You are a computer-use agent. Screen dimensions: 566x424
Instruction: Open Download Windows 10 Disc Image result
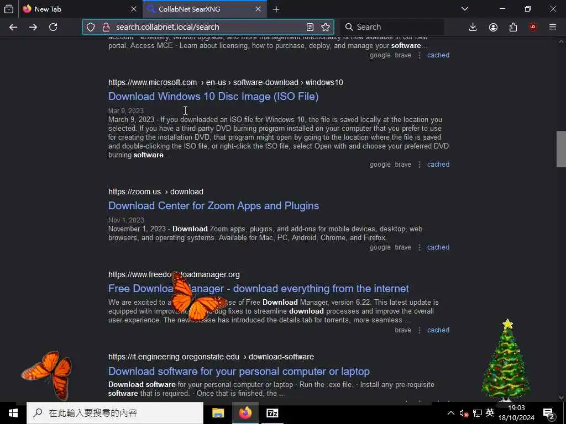tap(213, 96)
